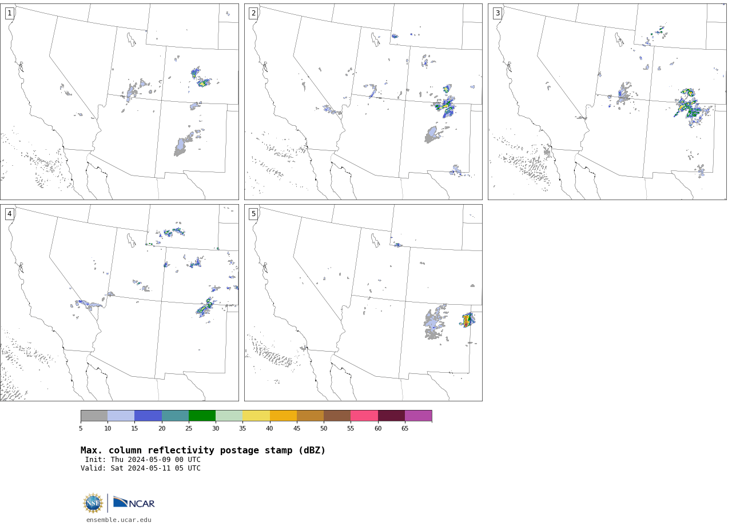Click the Valid: Sat 2024-05-11 05 UTC text
732x526 pixels.
[x=141, y=468]
